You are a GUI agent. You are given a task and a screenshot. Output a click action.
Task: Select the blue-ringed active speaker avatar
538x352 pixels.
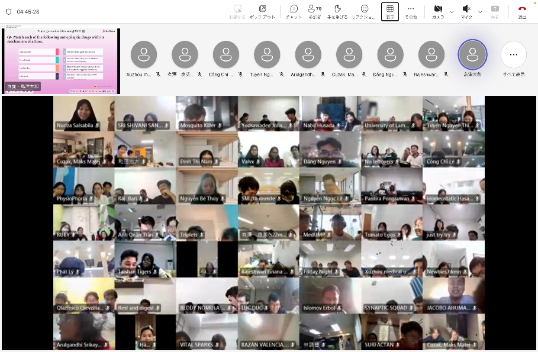pyautogui.click(x=472, y=55)
